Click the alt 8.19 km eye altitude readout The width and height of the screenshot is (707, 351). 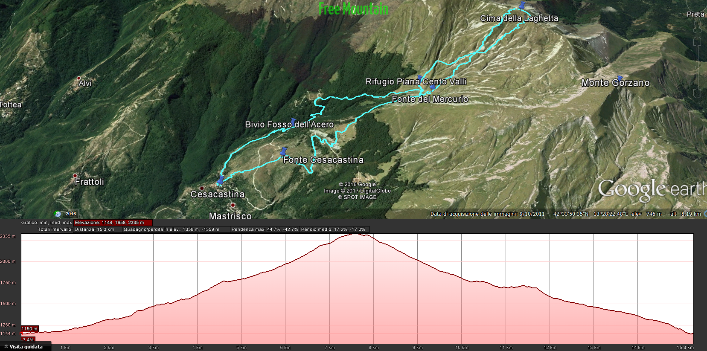click(x=686, y=214)
